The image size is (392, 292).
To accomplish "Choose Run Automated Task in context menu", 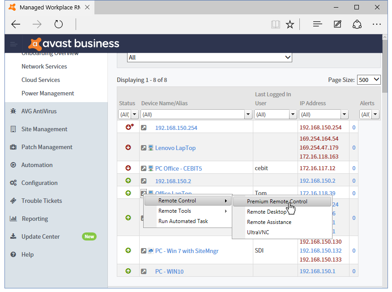I will pos(183,221).
